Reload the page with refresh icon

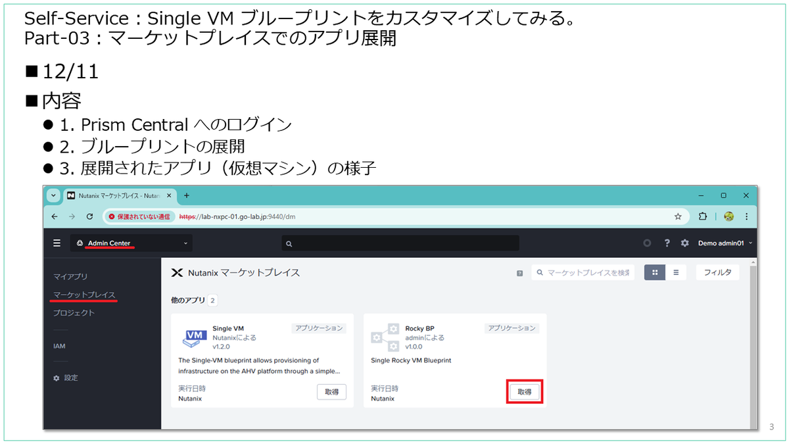(x=89, y=216)
